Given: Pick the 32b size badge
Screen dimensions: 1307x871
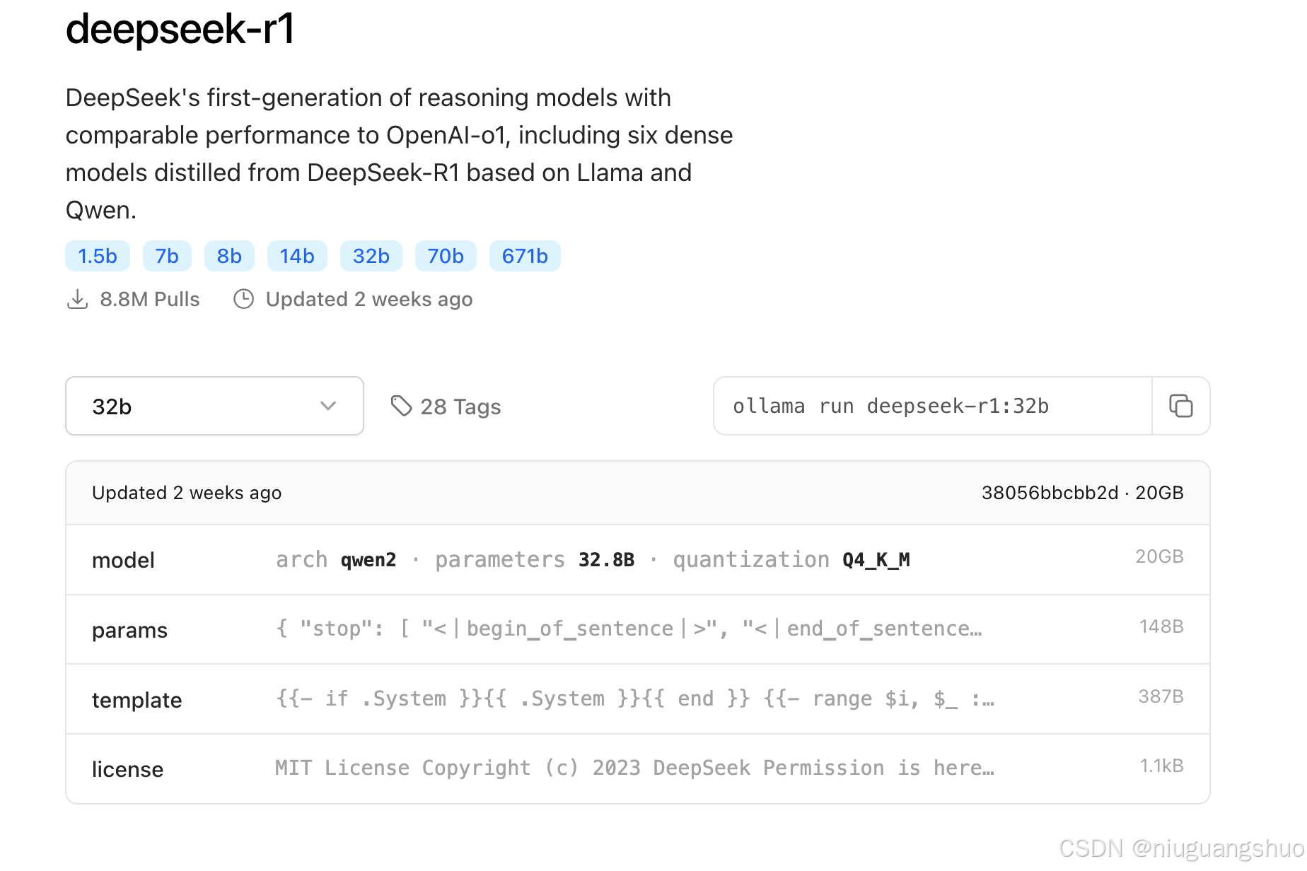Looking at the screenshot, I should pyautogui.click(x=371, y=256).
